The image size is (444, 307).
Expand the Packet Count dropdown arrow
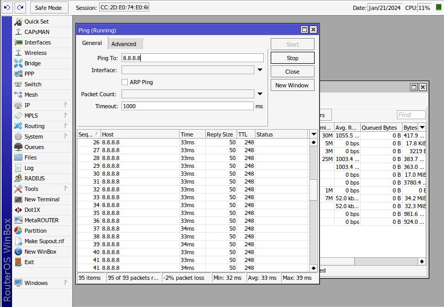[260, 94]
